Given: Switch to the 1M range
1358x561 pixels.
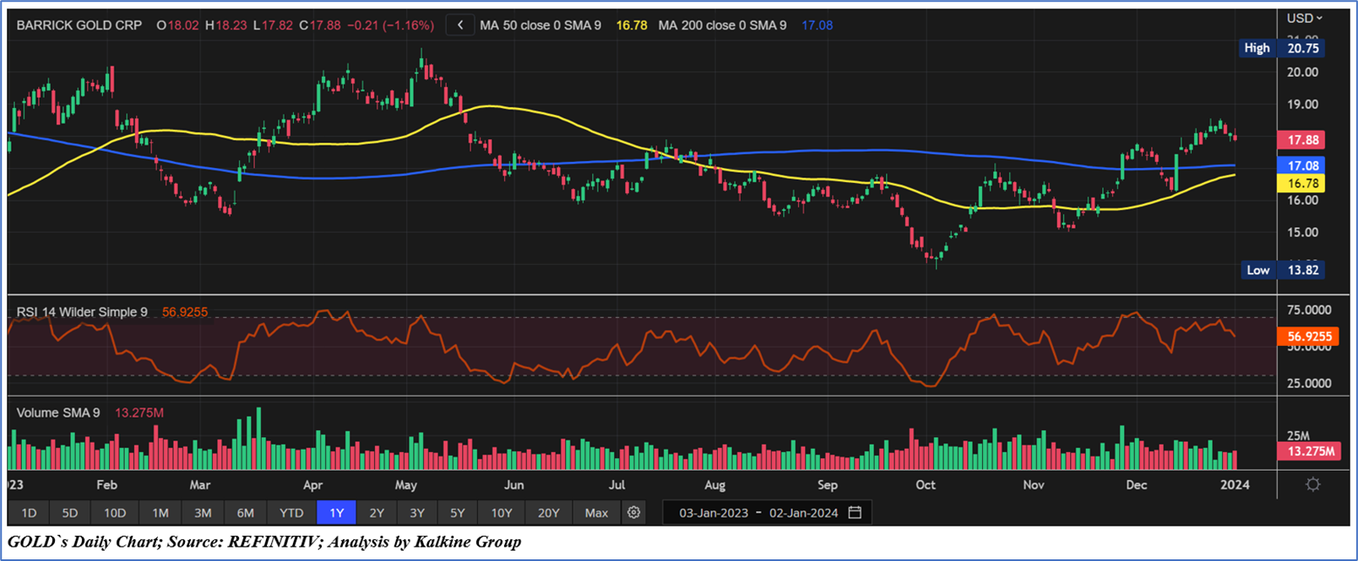Looking at the screenshot, I should point(160,512).
